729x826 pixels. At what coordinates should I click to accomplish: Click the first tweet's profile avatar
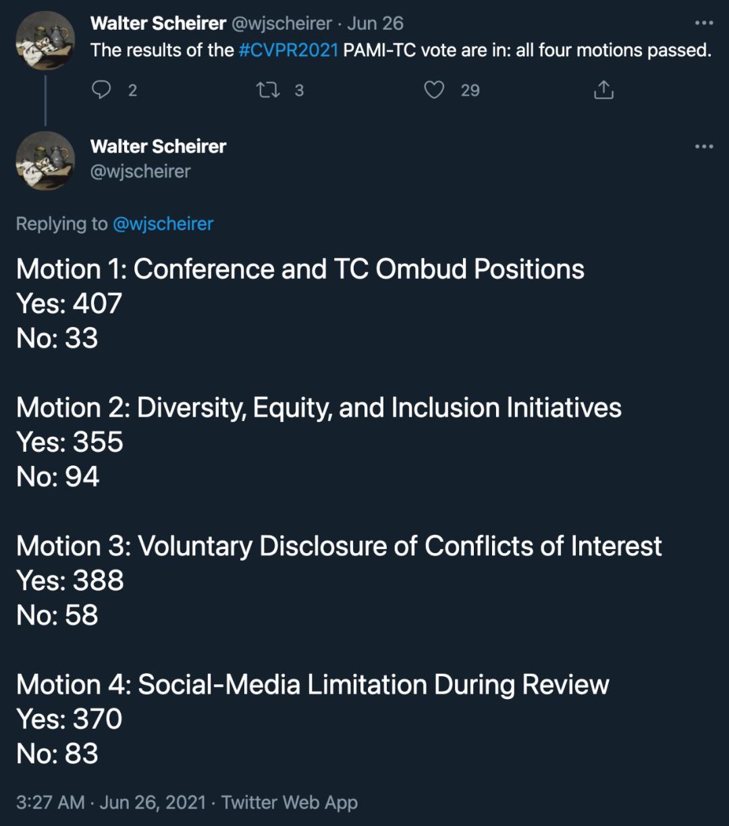(45, 40)
